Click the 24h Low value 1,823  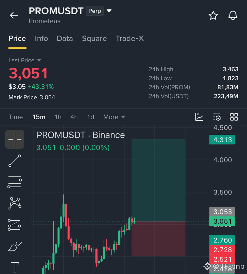231,78
